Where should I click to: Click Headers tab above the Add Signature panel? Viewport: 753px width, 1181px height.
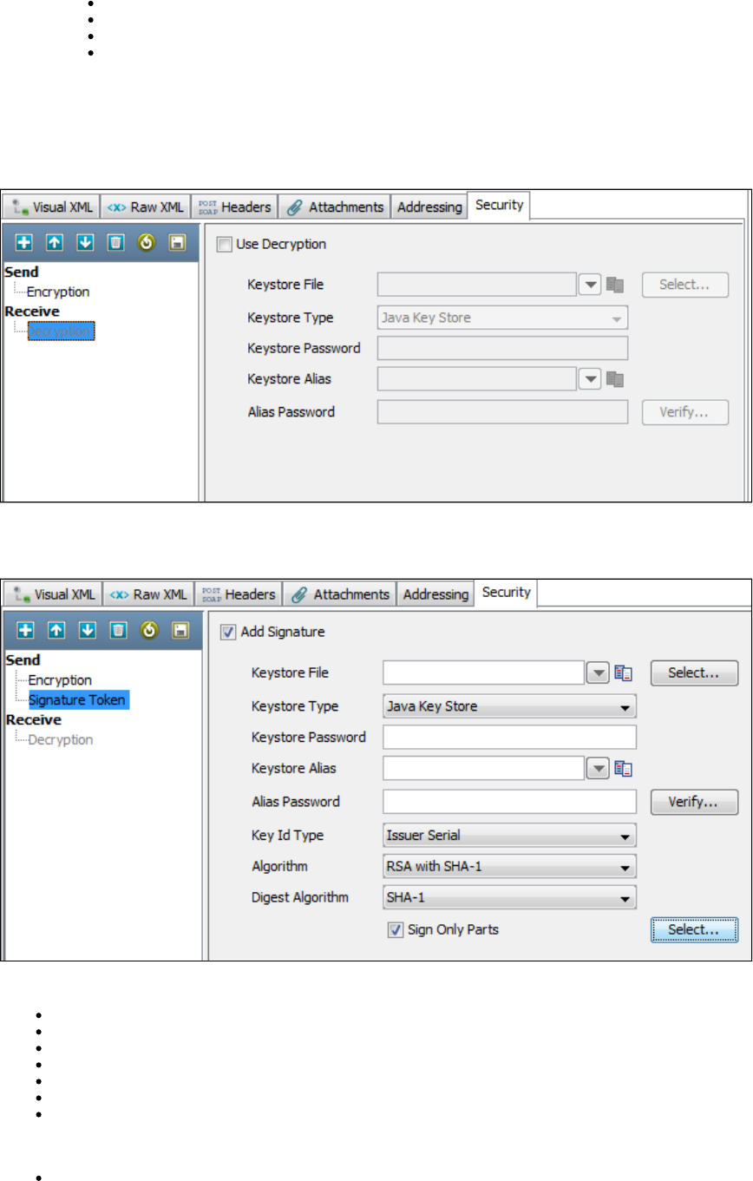(239, 594)
